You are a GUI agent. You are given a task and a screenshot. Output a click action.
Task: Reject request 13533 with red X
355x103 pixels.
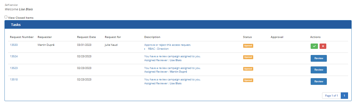pyautogui.click(x=323, y=46)
